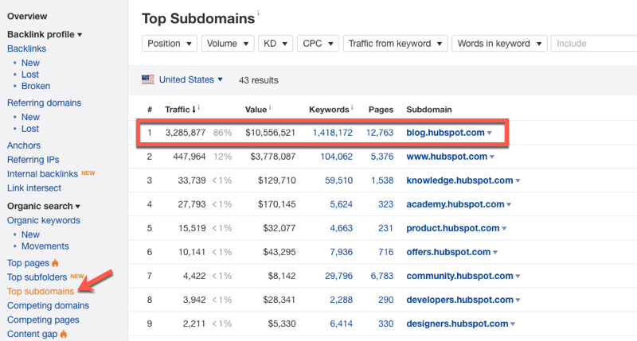Open Link intersect in sidebar
Image resolution: width=637 pixels, height=341 pixels.
34,188
